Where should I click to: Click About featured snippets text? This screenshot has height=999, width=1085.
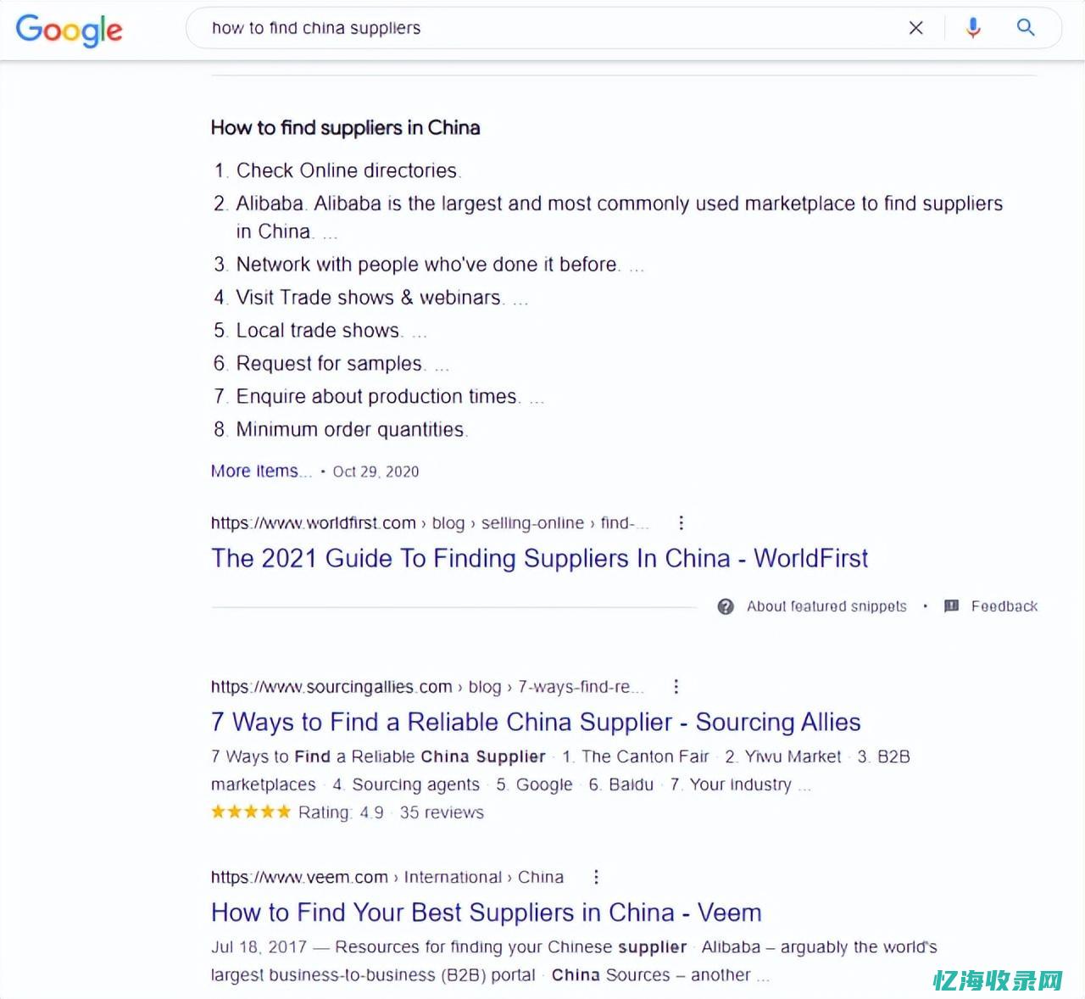click(826, 606)
